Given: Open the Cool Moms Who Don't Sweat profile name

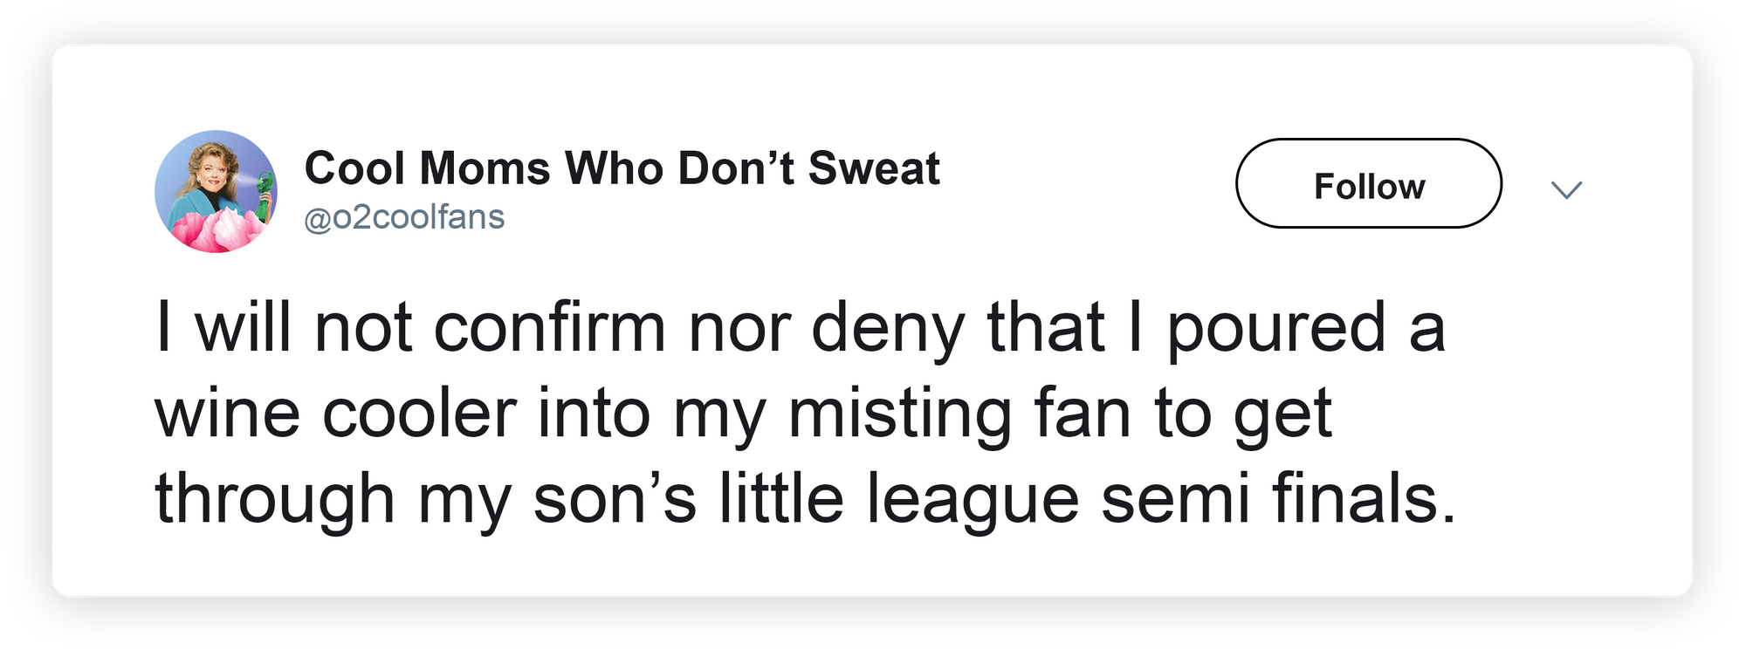Looking at the screenshot, I should tap(622, 168).
